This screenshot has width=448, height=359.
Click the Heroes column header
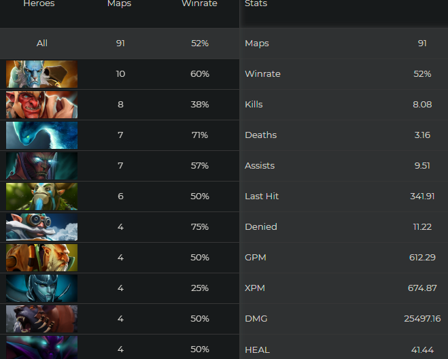click(x=39, y=4)
